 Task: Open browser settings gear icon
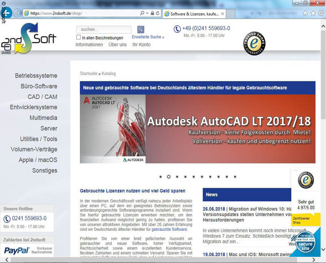point(321,13)
